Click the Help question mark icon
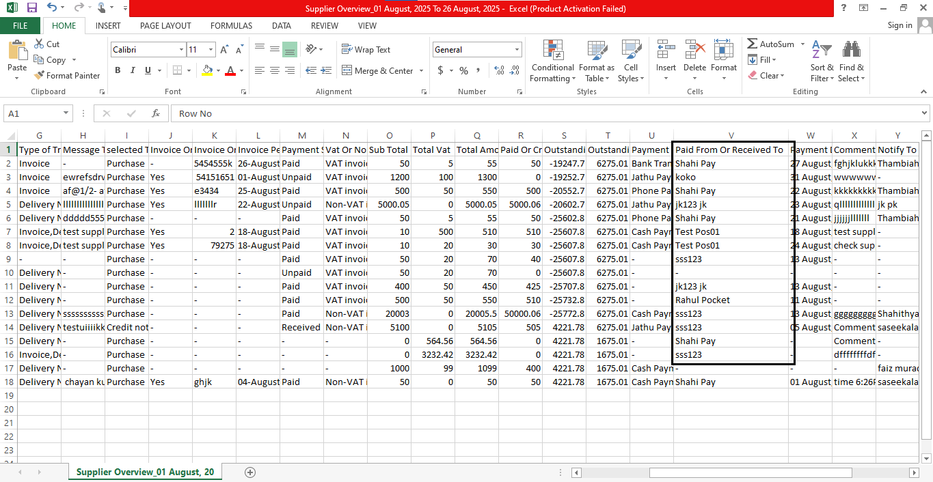The width and height of the screenshot is (933, 482). (x=844, y=8)
